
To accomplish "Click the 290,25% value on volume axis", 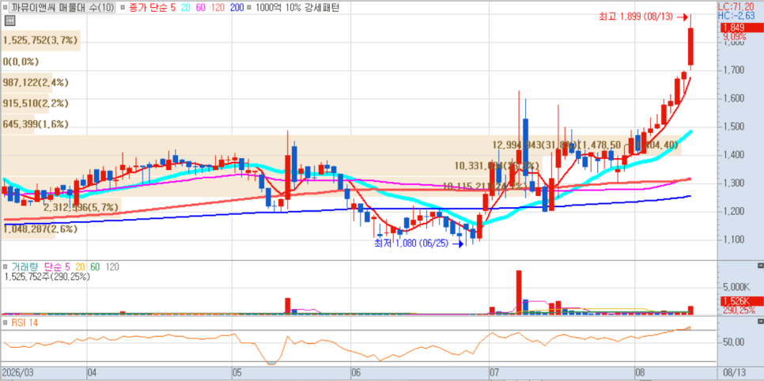I will tap(739, 310).
